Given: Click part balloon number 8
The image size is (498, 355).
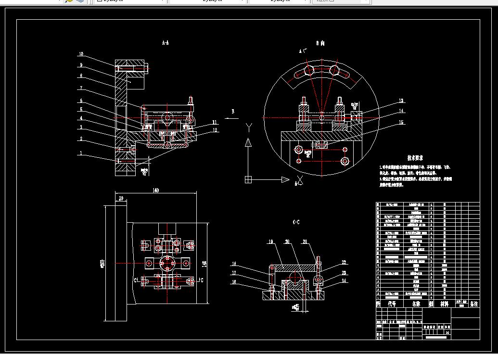Looking at the screenshot, I should click(x=81, y=76).
